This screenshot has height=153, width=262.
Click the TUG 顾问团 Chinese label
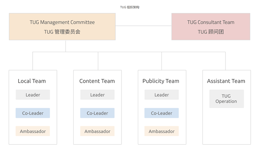211,32
